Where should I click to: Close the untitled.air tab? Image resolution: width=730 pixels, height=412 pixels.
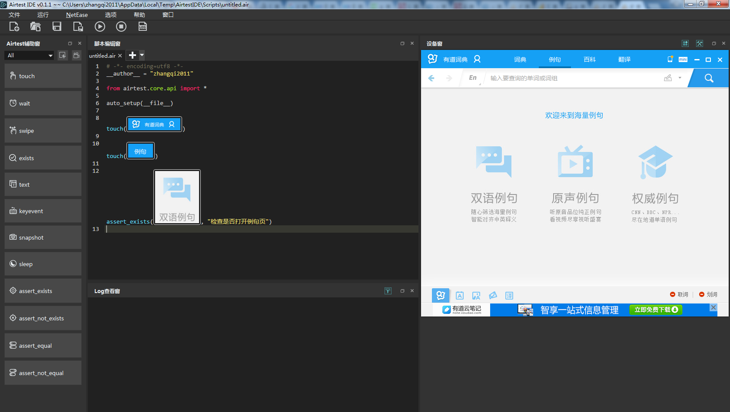tap(120, 56)
